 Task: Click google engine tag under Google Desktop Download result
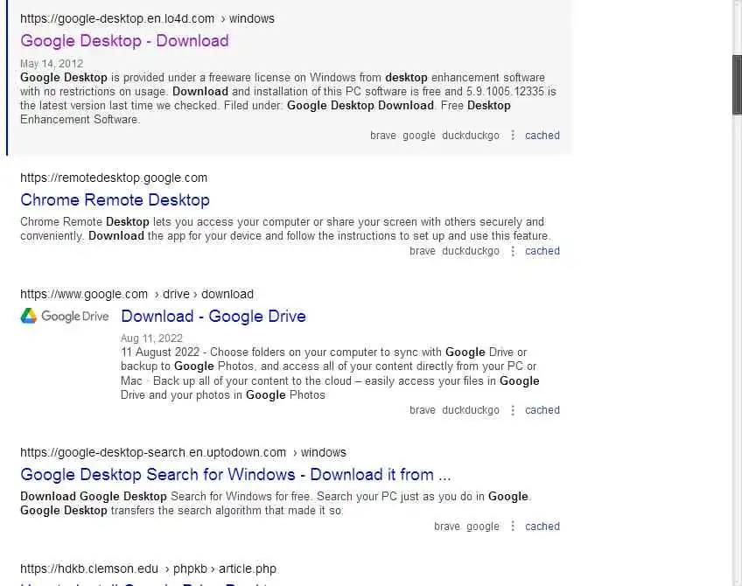point(419,136)
